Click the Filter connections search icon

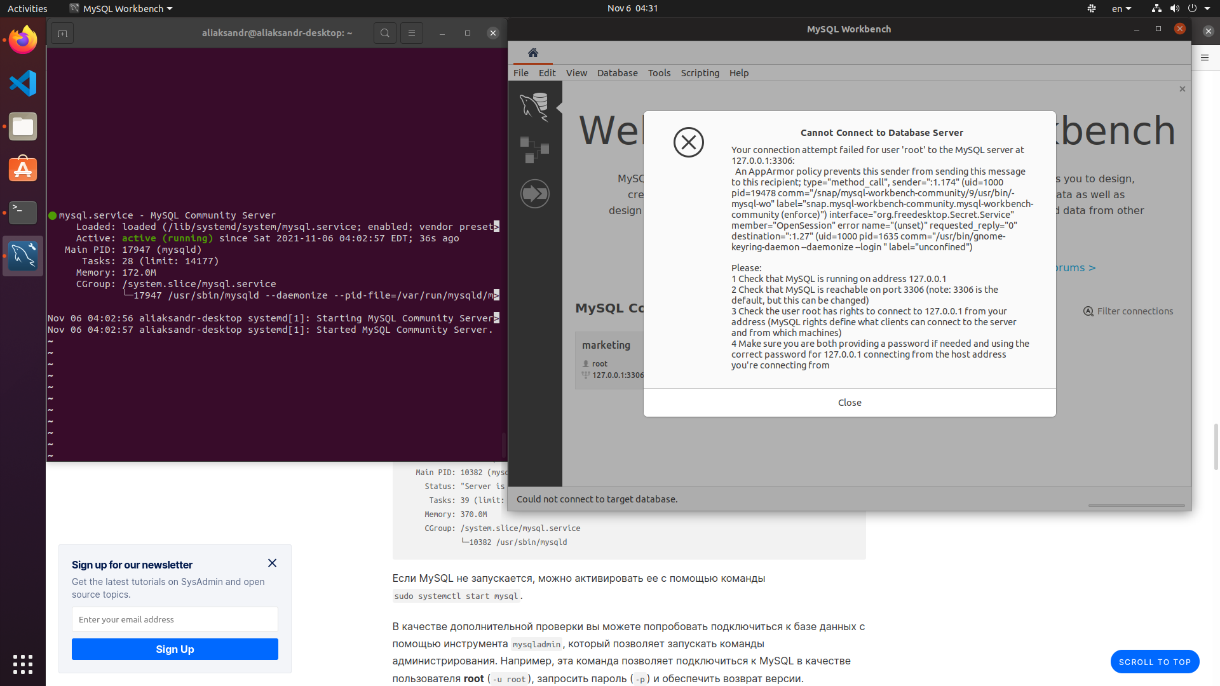point(1088,311)
